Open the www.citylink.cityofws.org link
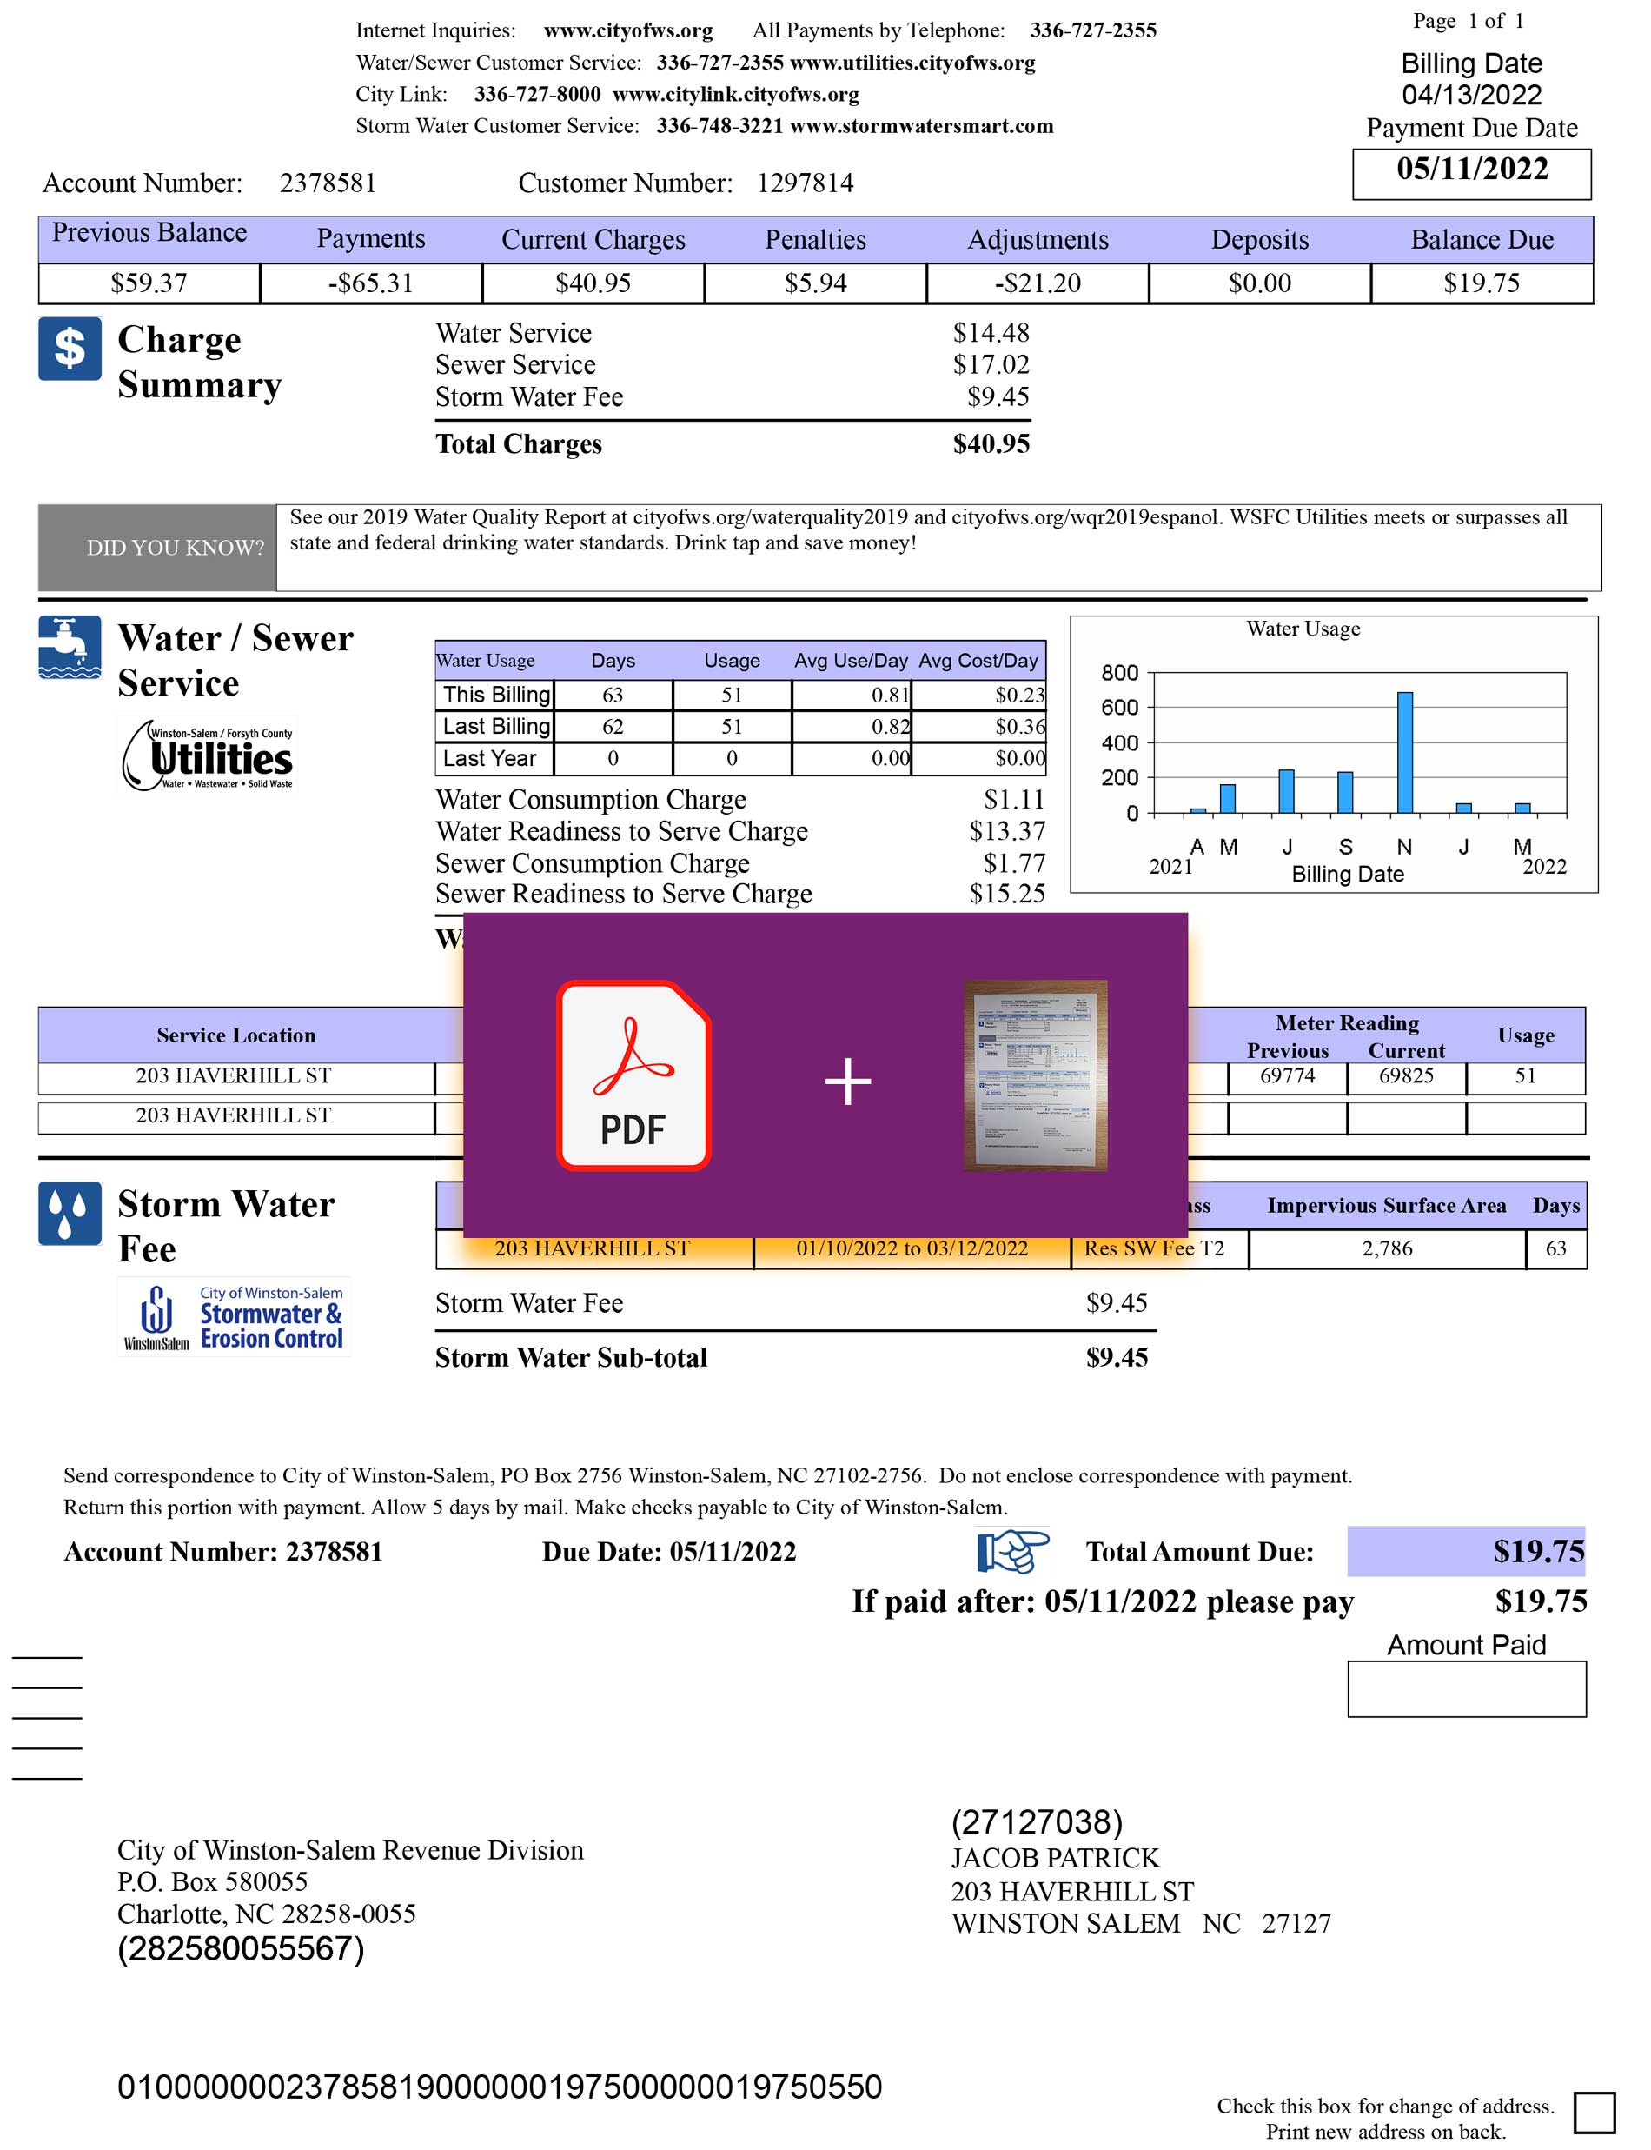The image size is (1651, 2150). (736, 95)
